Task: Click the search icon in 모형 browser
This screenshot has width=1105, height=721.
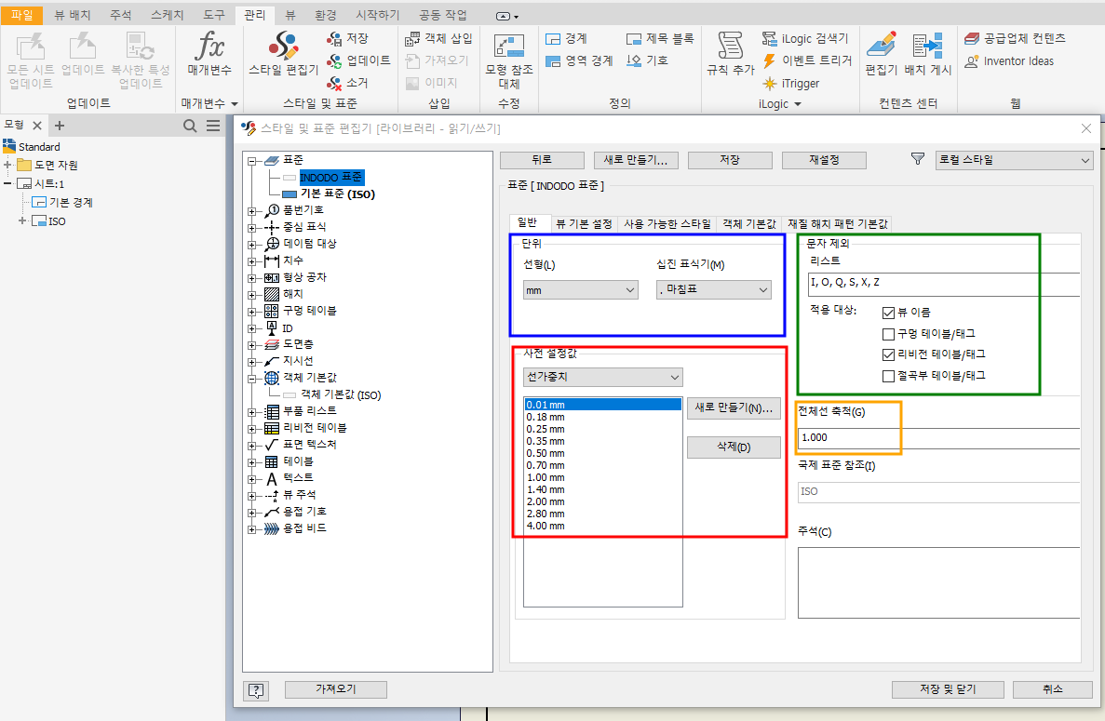Action: [190, 126]
